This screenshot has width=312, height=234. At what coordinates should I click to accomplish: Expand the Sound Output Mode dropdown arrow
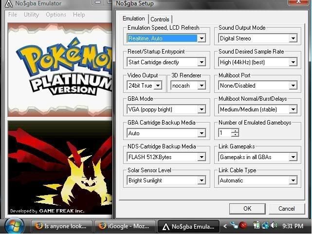293,38
